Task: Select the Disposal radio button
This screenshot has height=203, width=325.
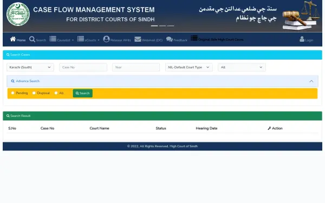Action: (34, 93)
